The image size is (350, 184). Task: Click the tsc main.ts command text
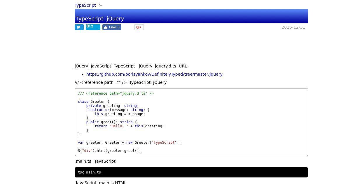coord(90,172)
